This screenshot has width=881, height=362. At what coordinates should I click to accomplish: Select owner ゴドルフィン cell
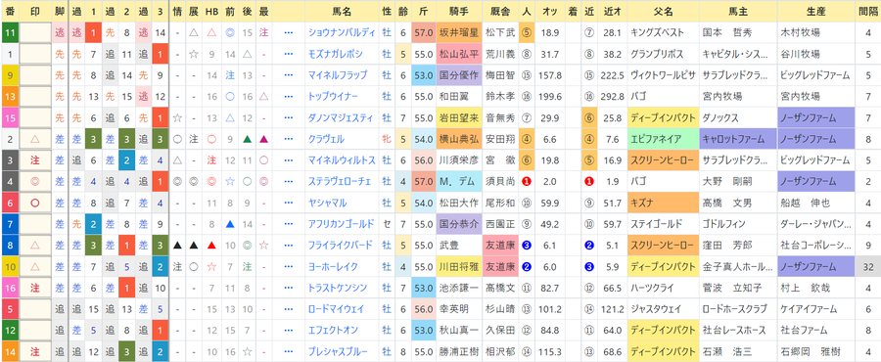[738, 224]
